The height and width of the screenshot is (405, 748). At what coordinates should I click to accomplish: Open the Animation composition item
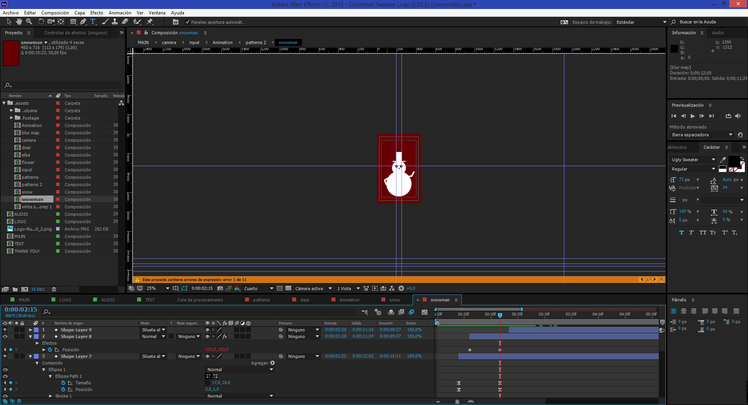click(32, 125)
